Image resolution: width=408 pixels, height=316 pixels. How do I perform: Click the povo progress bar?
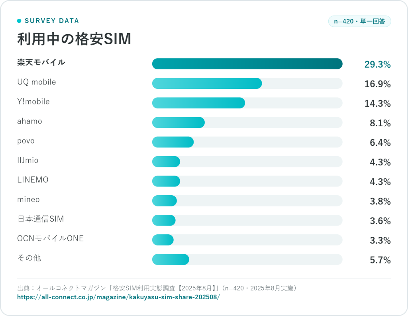(x=247, y=142)
